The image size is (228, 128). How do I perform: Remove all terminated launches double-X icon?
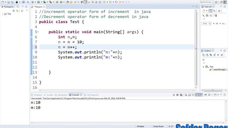pyautogui.click(x=181, y=95)
